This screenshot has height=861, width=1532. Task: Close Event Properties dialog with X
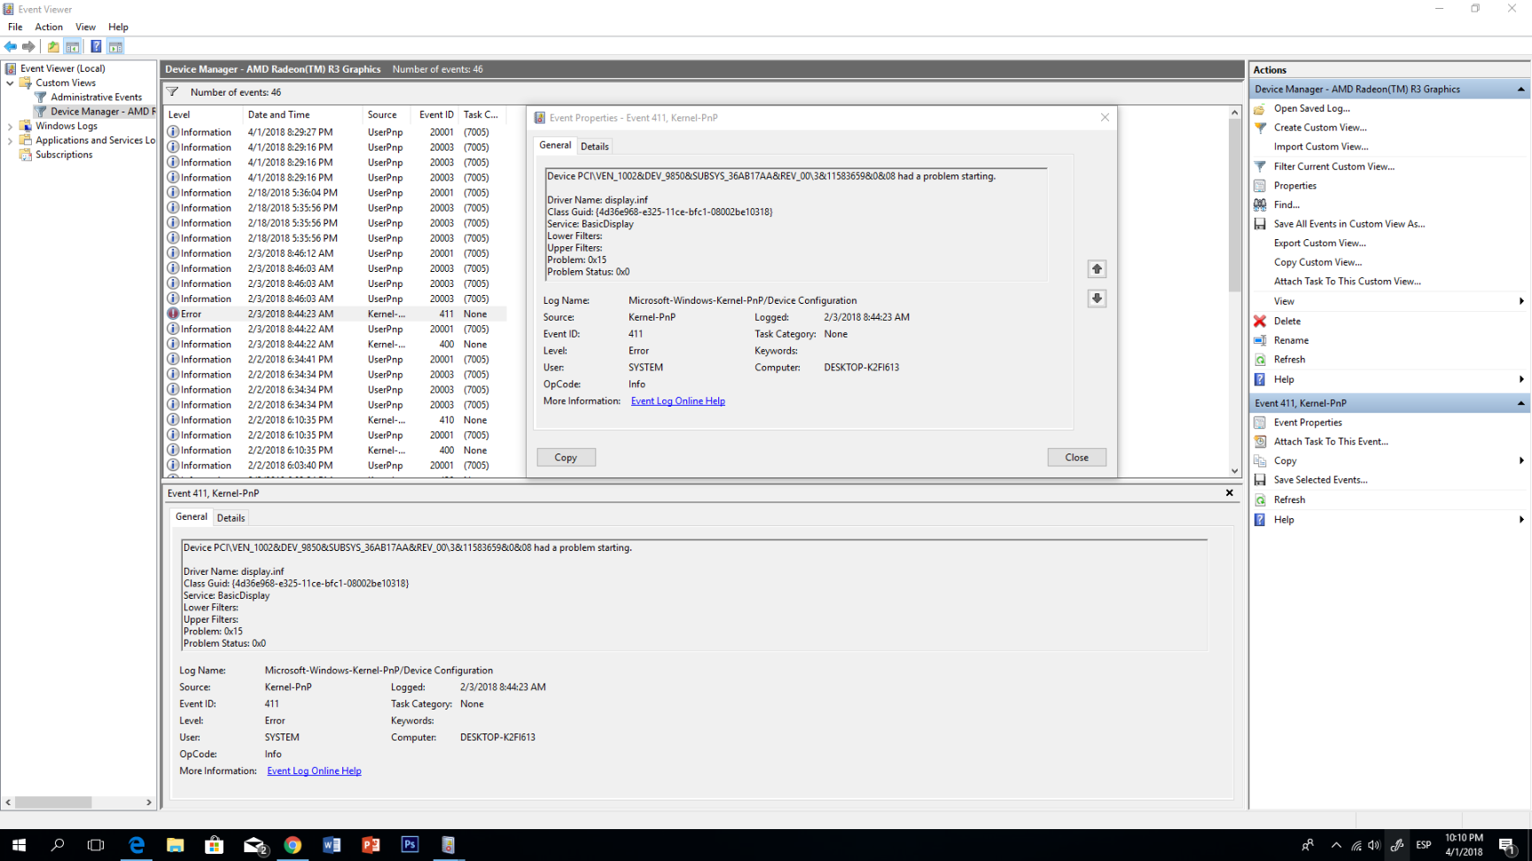point(1105,118)
